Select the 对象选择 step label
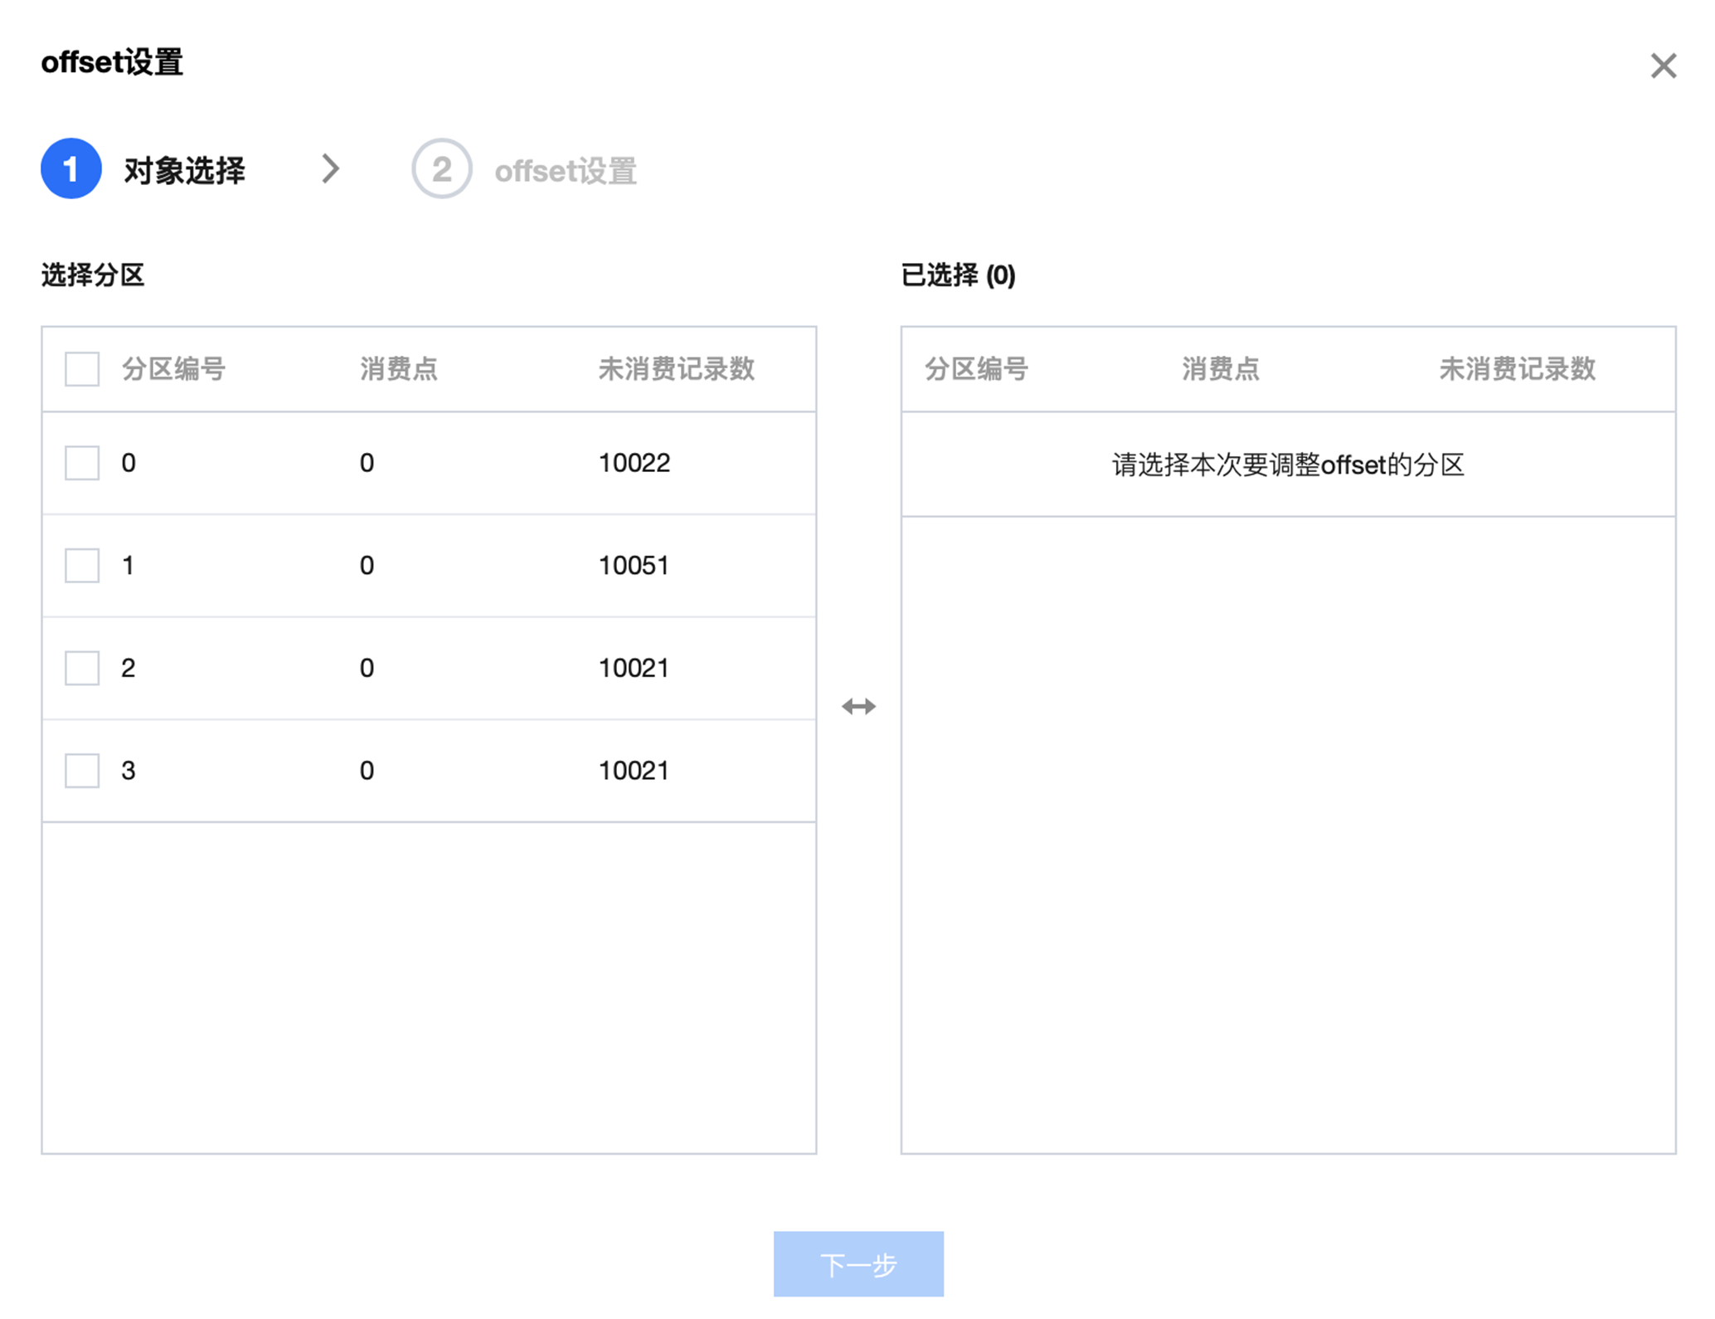This screenshot has height=1319, width=1715. click(184, 171)
